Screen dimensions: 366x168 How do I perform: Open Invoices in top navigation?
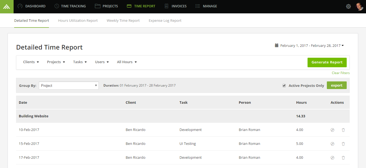pyautogui.click(x=176, y=6)
